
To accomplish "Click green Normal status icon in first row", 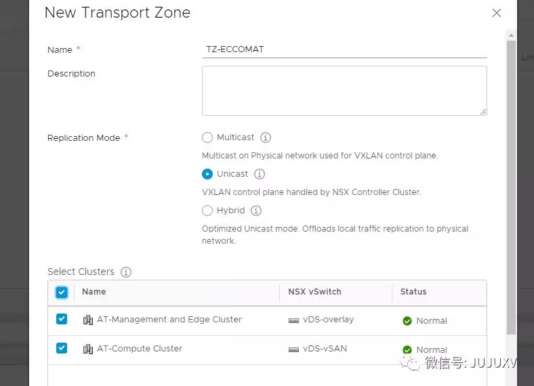I will 407,321.
